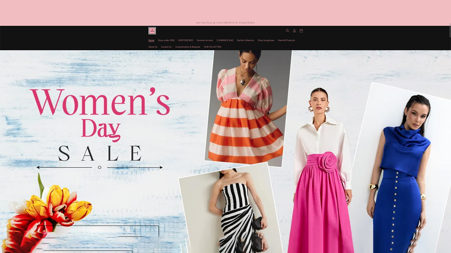Go to the Home menu item
Viewport: 451px width, 253px height.
coord(151,40)
